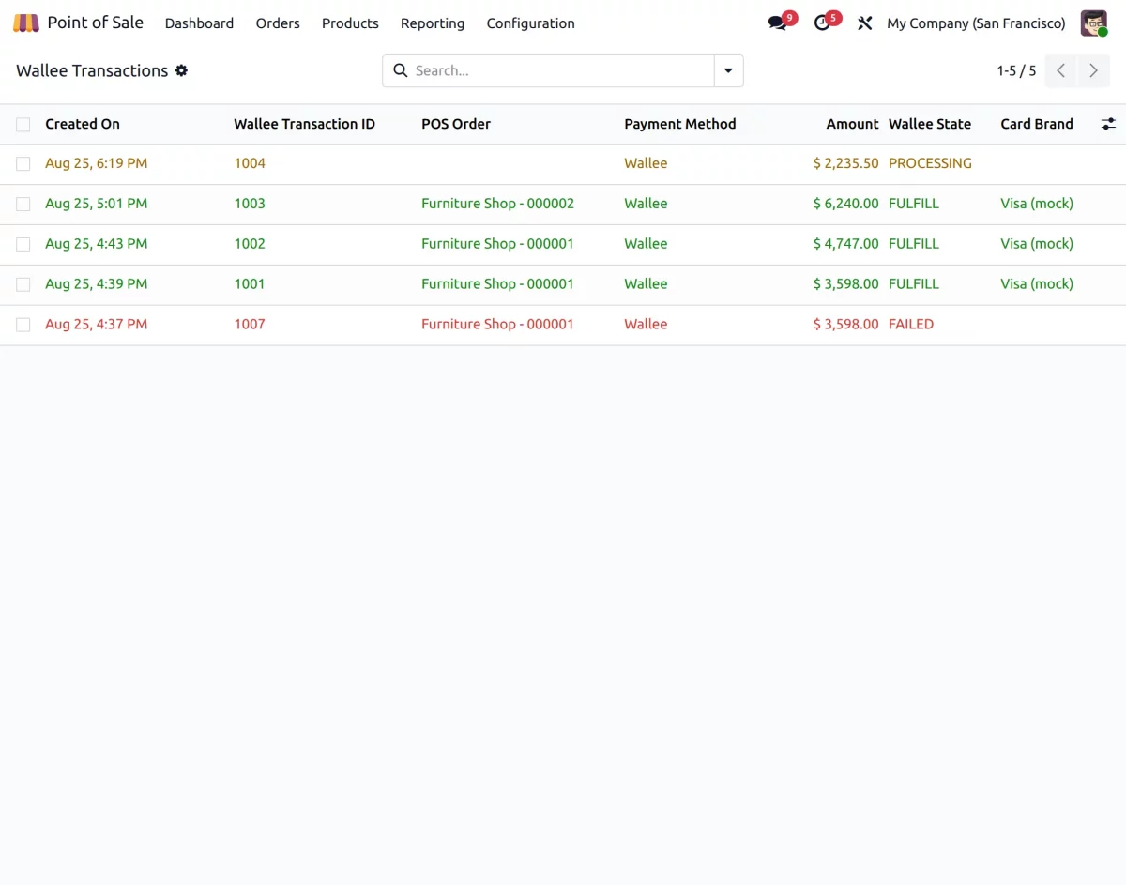Click transaction ID 1001
This screenshot has height=885, width=1126.
tap(250, 284)
